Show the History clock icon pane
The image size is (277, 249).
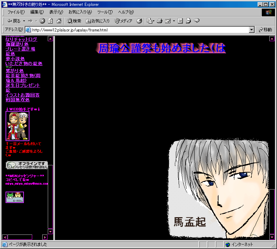click(x=139, y=21)
